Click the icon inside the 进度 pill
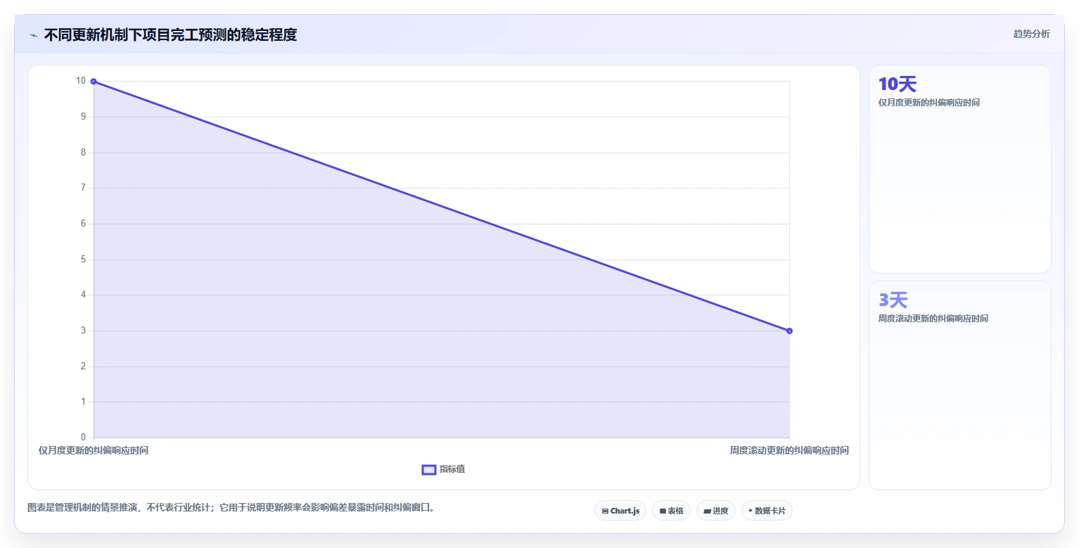1079x548 pixels. click(x=707, y=511)
